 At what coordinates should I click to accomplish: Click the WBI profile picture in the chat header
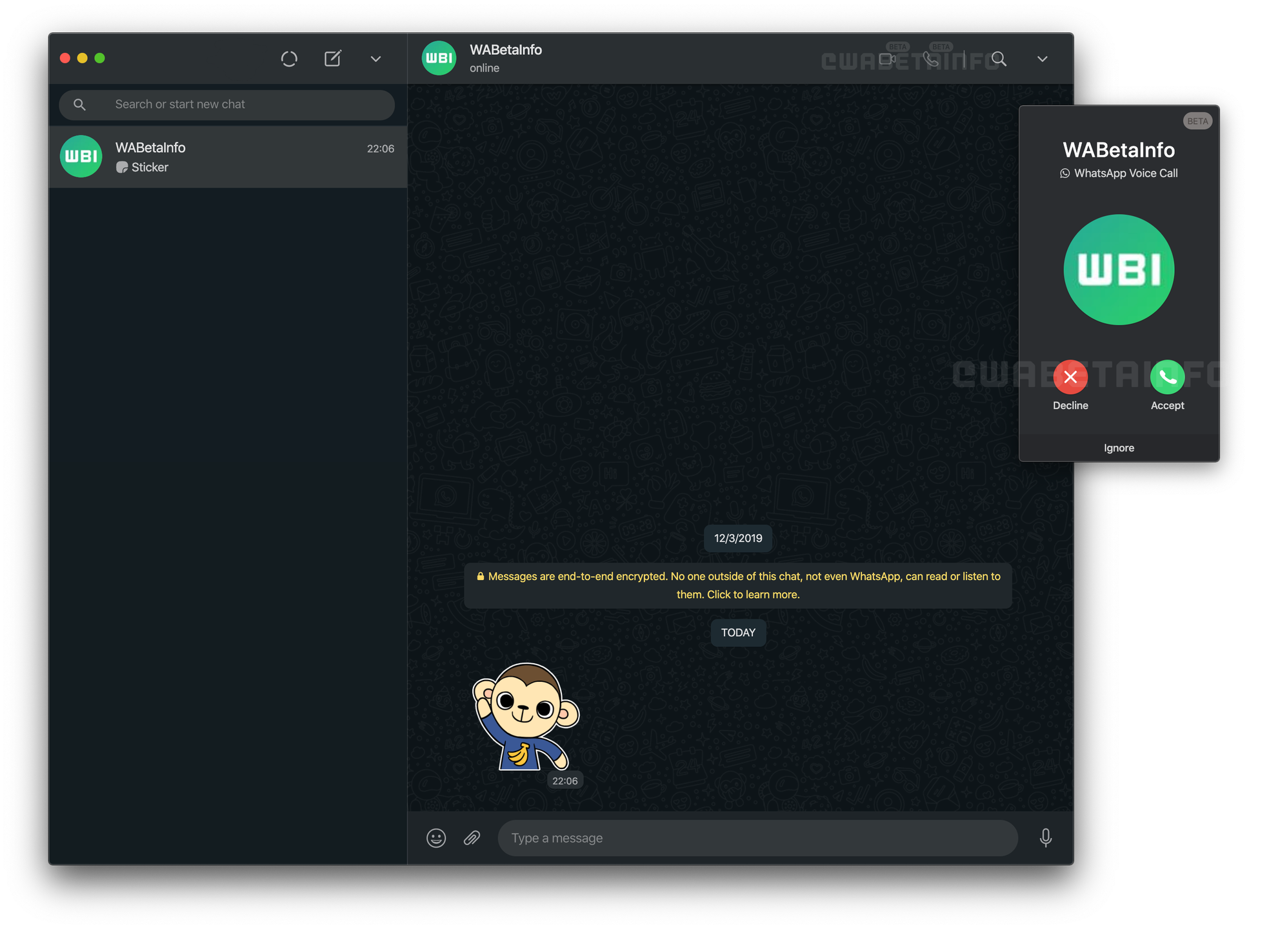[x=439, y=57]
